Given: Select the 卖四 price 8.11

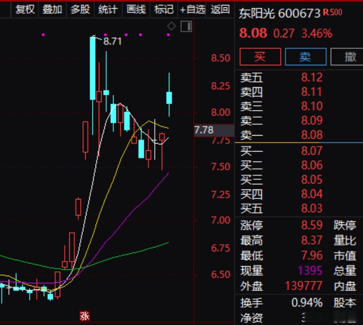Looking at the screenshot, I should pyautogui.click(x=312, y=92).
